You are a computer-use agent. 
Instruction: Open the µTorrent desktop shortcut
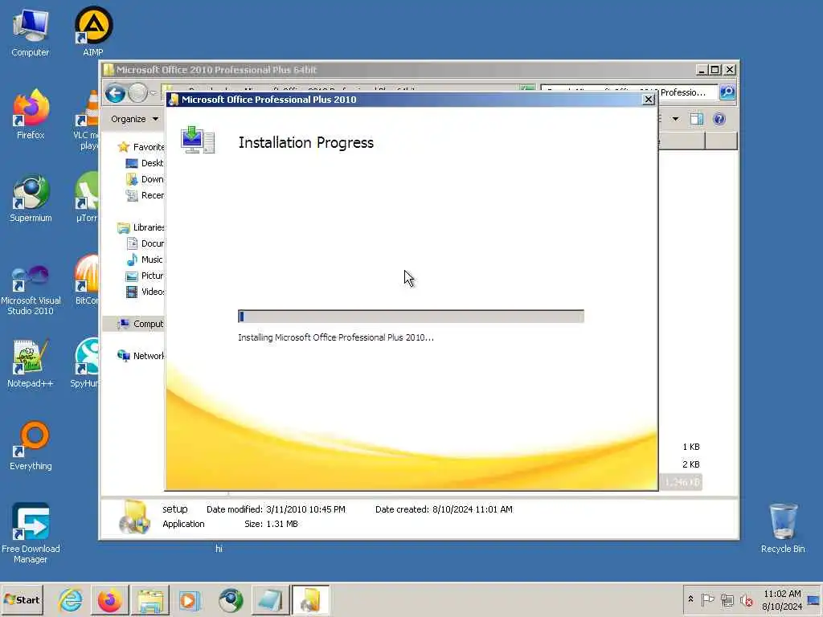(x=87, y=198)
